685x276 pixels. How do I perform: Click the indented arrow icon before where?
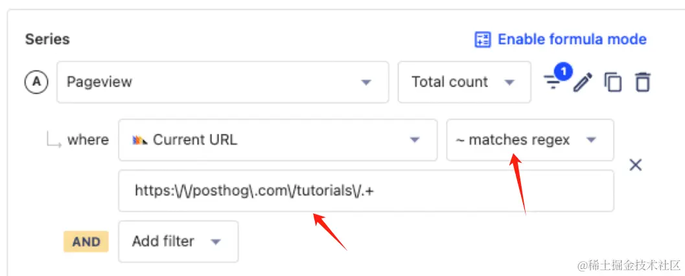tap(53, 140)
